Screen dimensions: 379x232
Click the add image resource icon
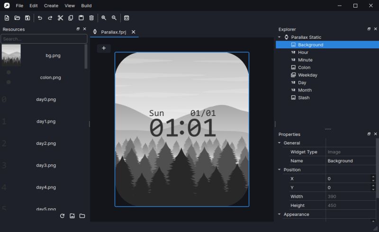click(x=72, y=216)
